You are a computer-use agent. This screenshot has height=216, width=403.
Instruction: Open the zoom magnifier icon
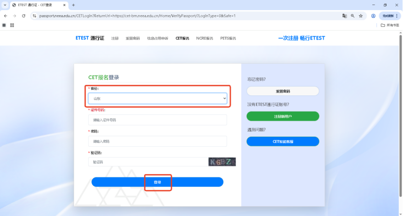(353, 16)
